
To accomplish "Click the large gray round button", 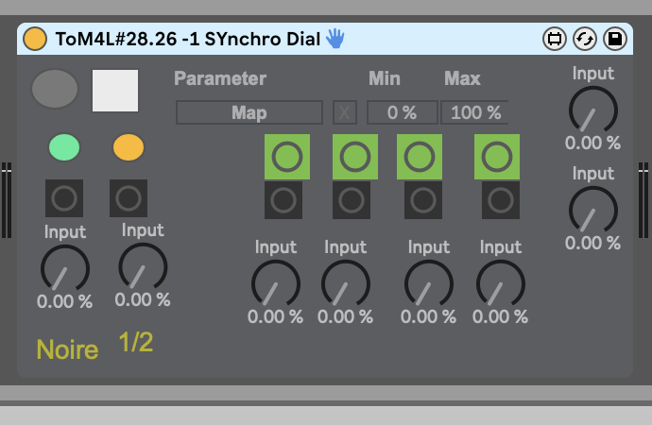I will point(55,89).
